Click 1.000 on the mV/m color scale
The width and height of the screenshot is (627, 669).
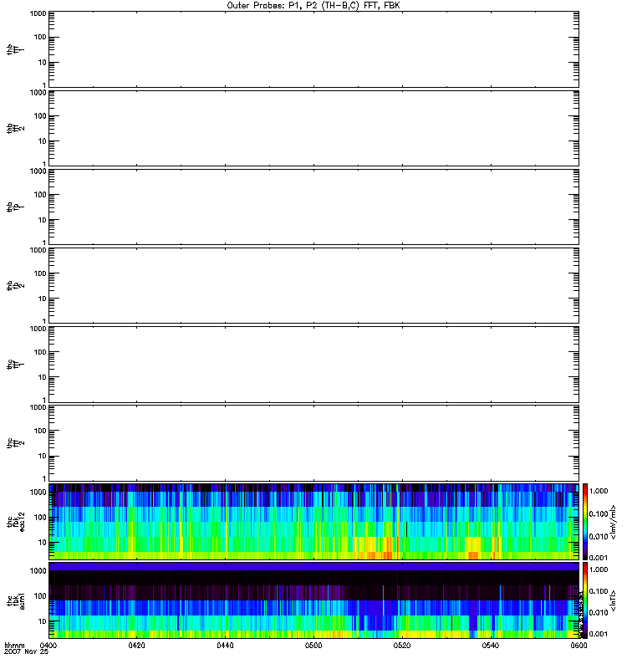tap(599, 491)
